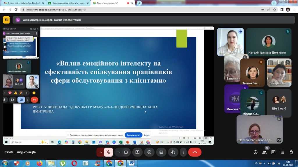Click the present screen icon
This screenshot has height=167, width=298.
tap(137, 152)
